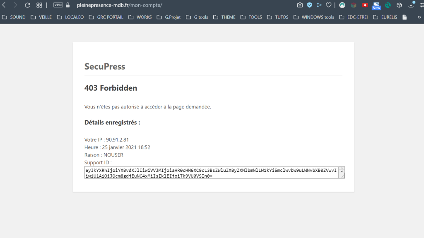The image size is (424, 238).
Task: Click the SecuPress heading
Action: [x=105, y=67]
